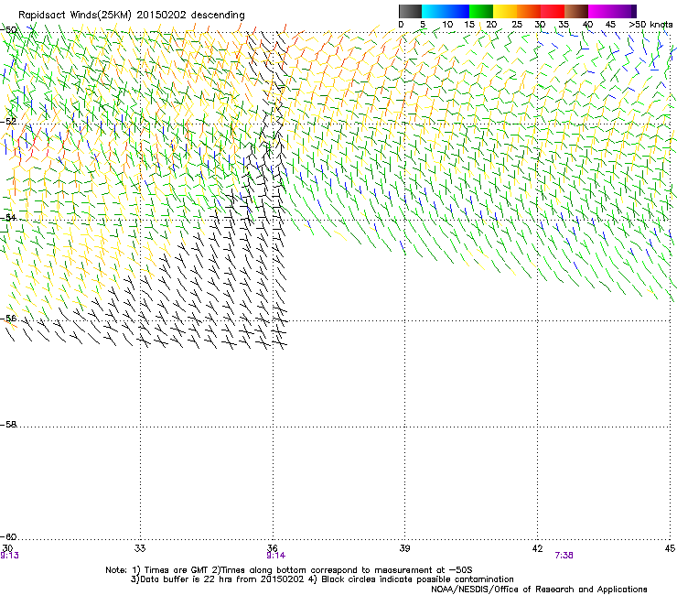Click the Rapidscat Winds title text
The image size is (677, 595).
click(x=131, y=16)
